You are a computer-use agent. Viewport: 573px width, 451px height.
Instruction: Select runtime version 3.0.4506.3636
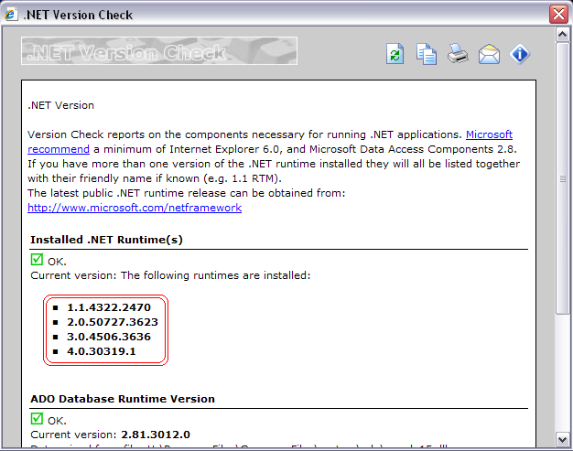tap(109, 337)
